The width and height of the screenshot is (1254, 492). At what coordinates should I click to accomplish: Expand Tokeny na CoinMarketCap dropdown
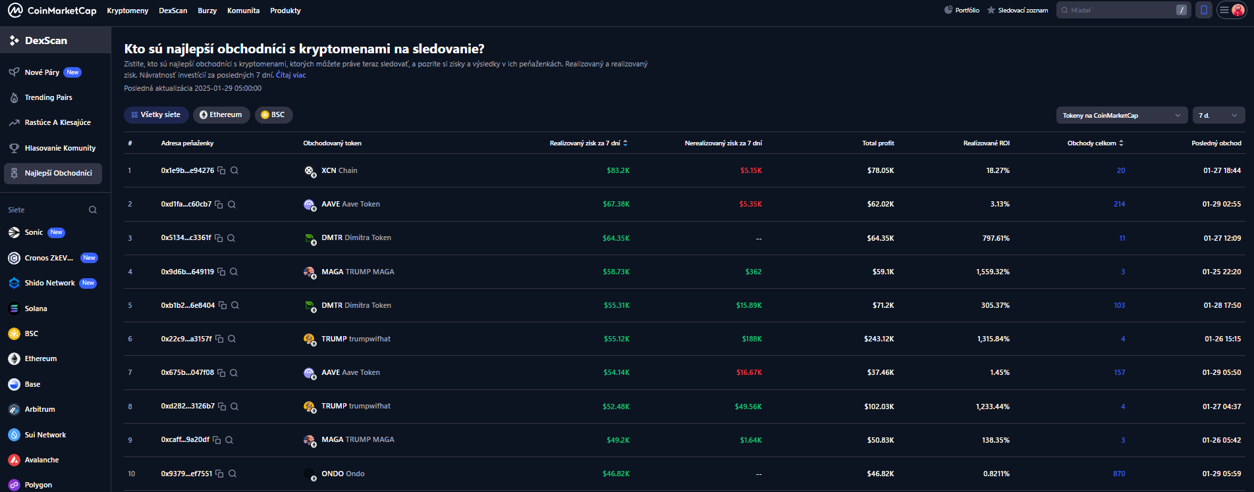1121,115
